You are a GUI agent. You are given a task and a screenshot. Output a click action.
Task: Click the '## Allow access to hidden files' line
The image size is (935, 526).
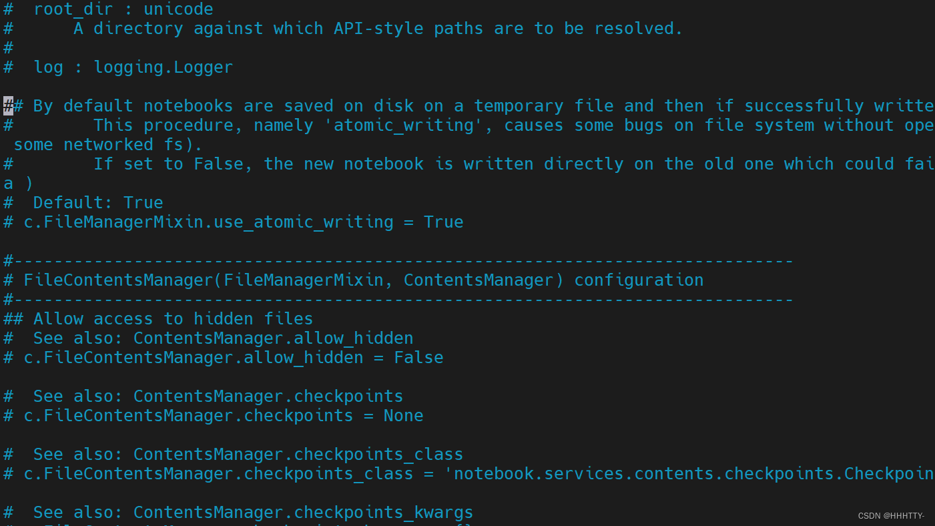pos(158,319)
